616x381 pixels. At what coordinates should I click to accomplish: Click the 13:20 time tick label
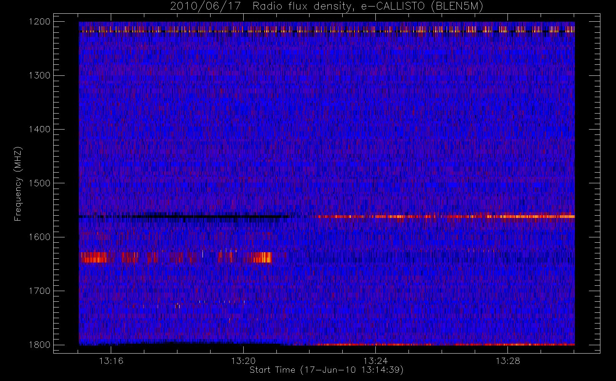pos(243,361)
